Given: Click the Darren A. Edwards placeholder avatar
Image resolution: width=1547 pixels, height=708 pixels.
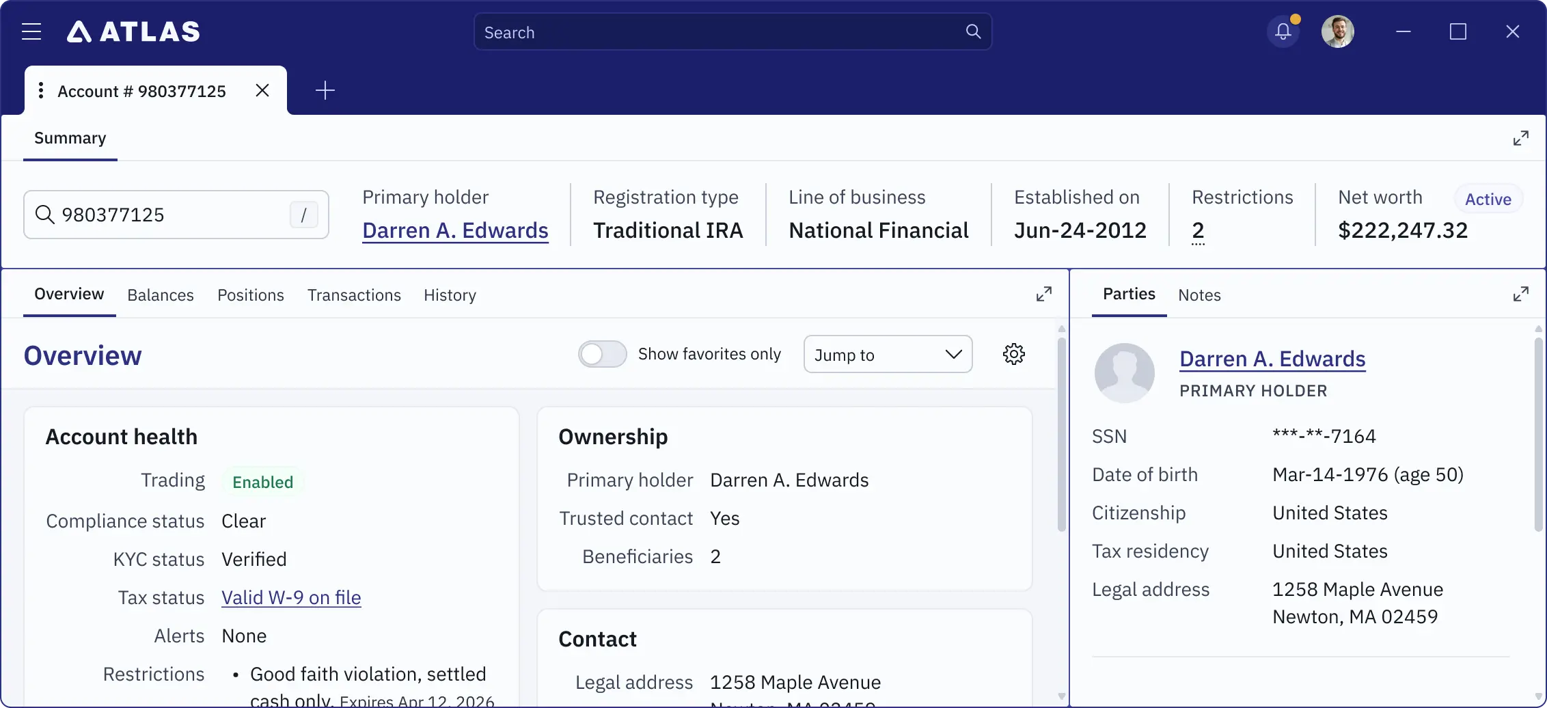Looking at the screenshot, I should (1125, 373).
